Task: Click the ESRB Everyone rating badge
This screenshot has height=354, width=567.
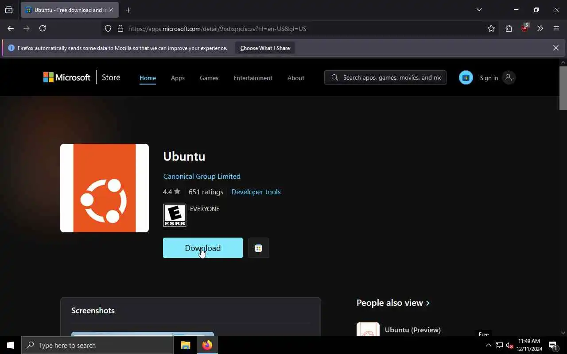Action: coord(175,215)
